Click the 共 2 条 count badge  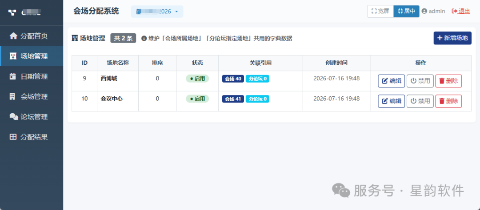point(123,39)
